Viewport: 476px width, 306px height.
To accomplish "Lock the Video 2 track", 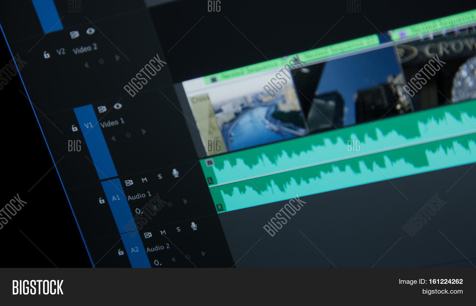I will 47,55.
